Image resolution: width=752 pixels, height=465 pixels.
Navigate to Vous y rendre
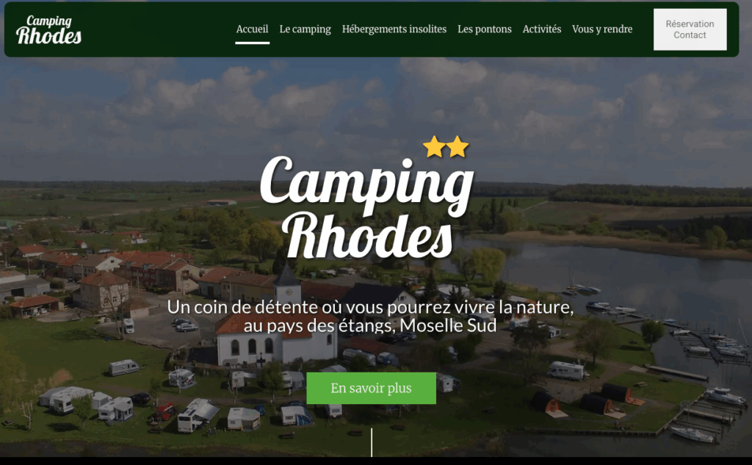point(602,29)
